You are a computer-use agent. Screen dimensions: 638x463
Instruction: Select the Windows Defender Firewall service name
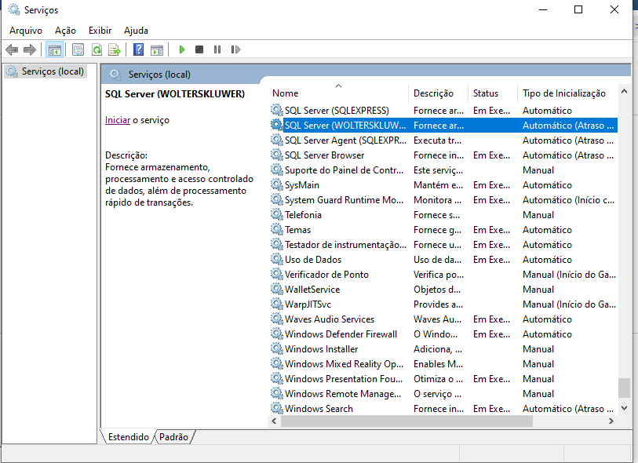pyautogui.click(x=341, y=334)
